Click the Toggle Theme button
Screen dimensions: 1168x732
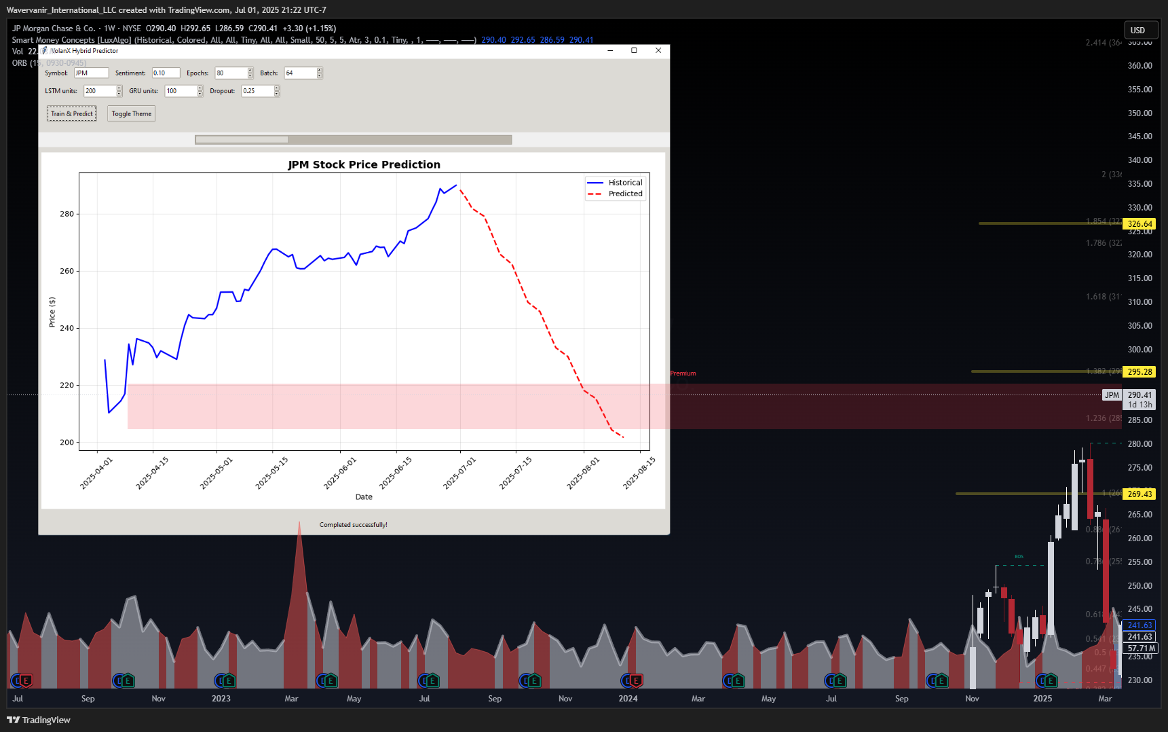[132, 113]
